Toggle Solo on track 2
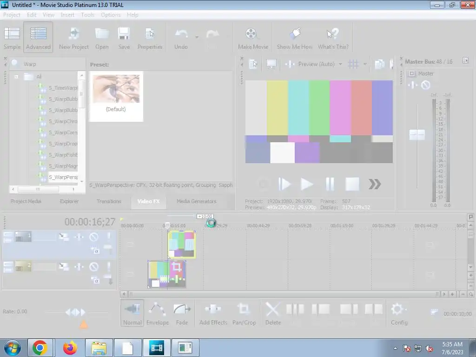Viewport: 476px width, 357px height. [x=109, y=266]
